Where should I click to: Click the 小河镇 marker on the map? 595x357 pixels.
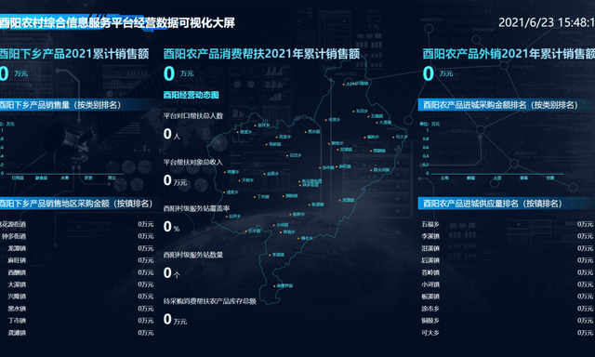[281, 225]
